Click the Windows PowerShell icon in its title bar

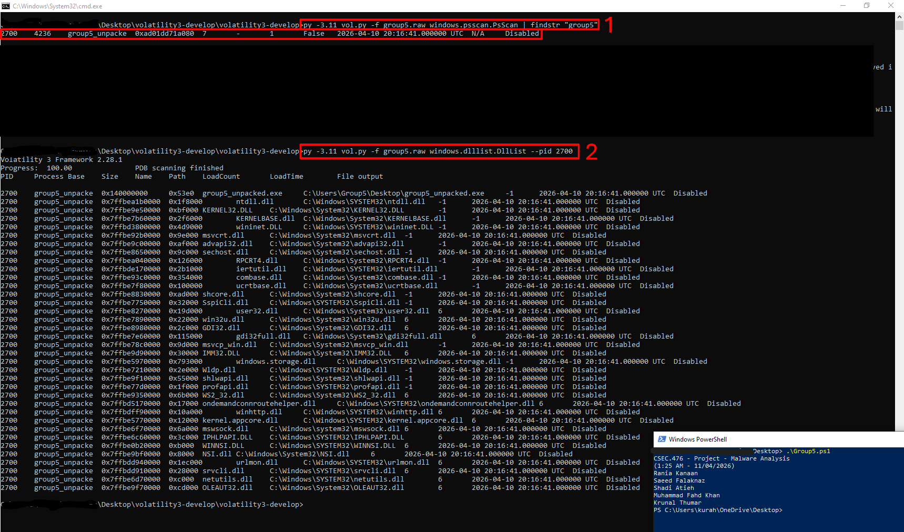coord(663,439)
